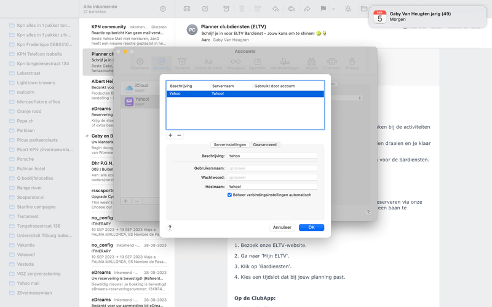This screenshot has height=307, width=492.
Task: Open Opstellen preferences pane
Action: coord(257,64)
